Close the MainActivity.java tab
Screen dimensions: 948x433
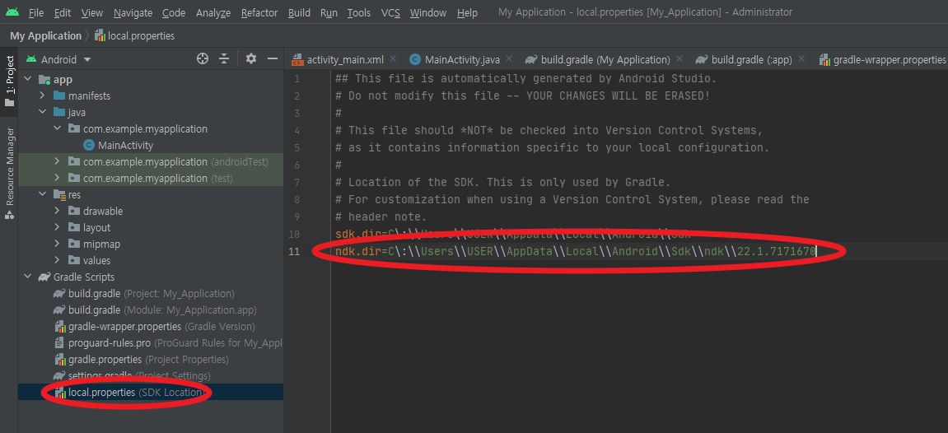click(x=509, y=58)
